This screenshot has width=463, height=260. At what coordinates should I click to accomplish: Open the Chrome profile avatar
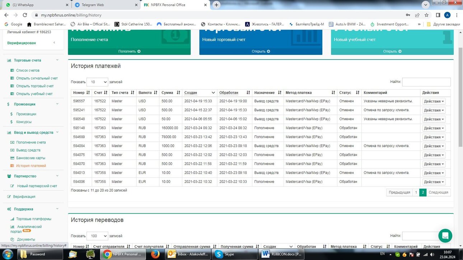coord(447,15)
